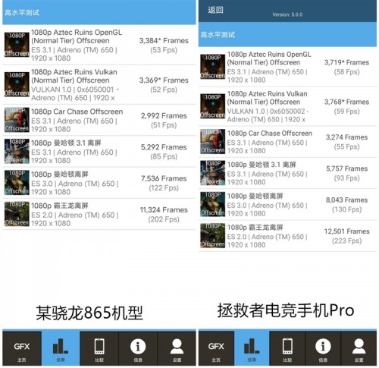The height and width of the screenshot is (368, 379).
Task: Open Aztec Ruins Vulkan thumbnail in right list
Action: (x=213, y=106)
